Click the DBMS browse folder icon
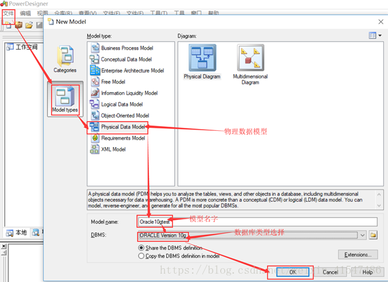 (373, 235)
